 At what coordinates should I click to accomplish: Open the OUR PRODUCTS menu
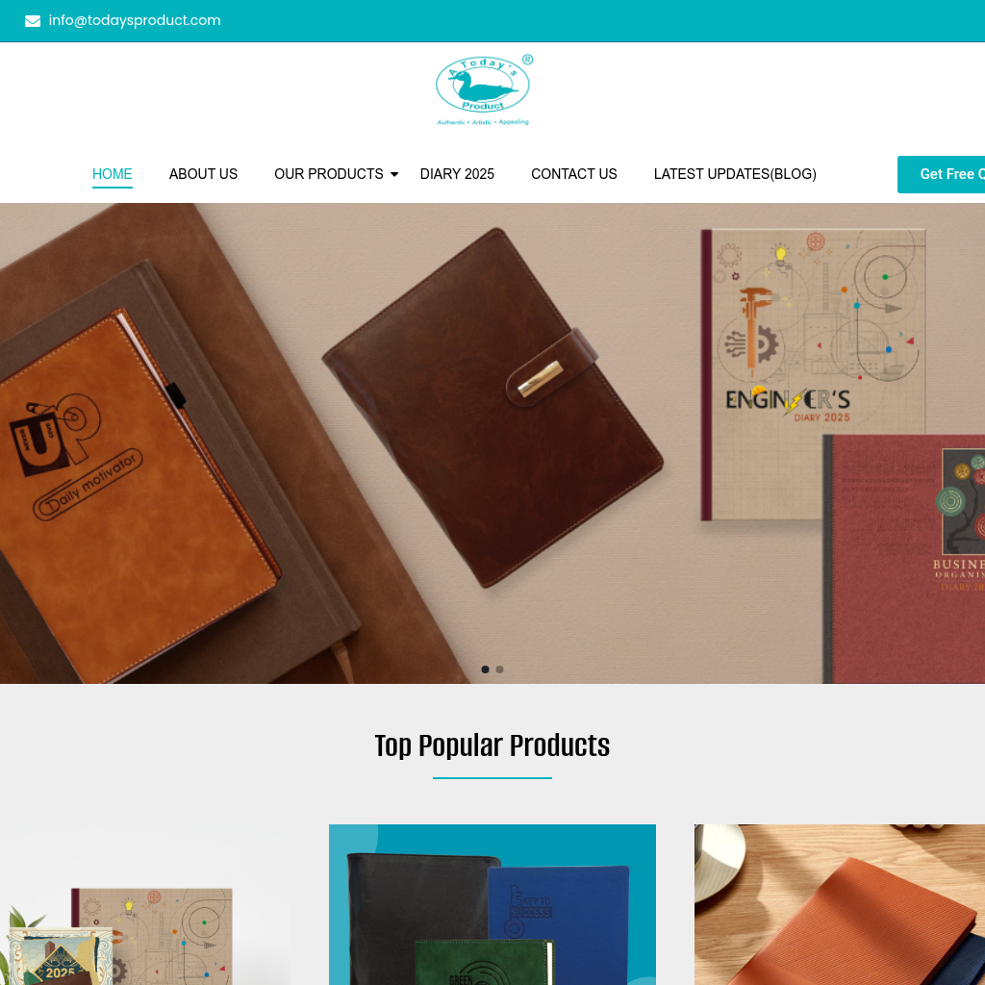[x=329, y=174]
